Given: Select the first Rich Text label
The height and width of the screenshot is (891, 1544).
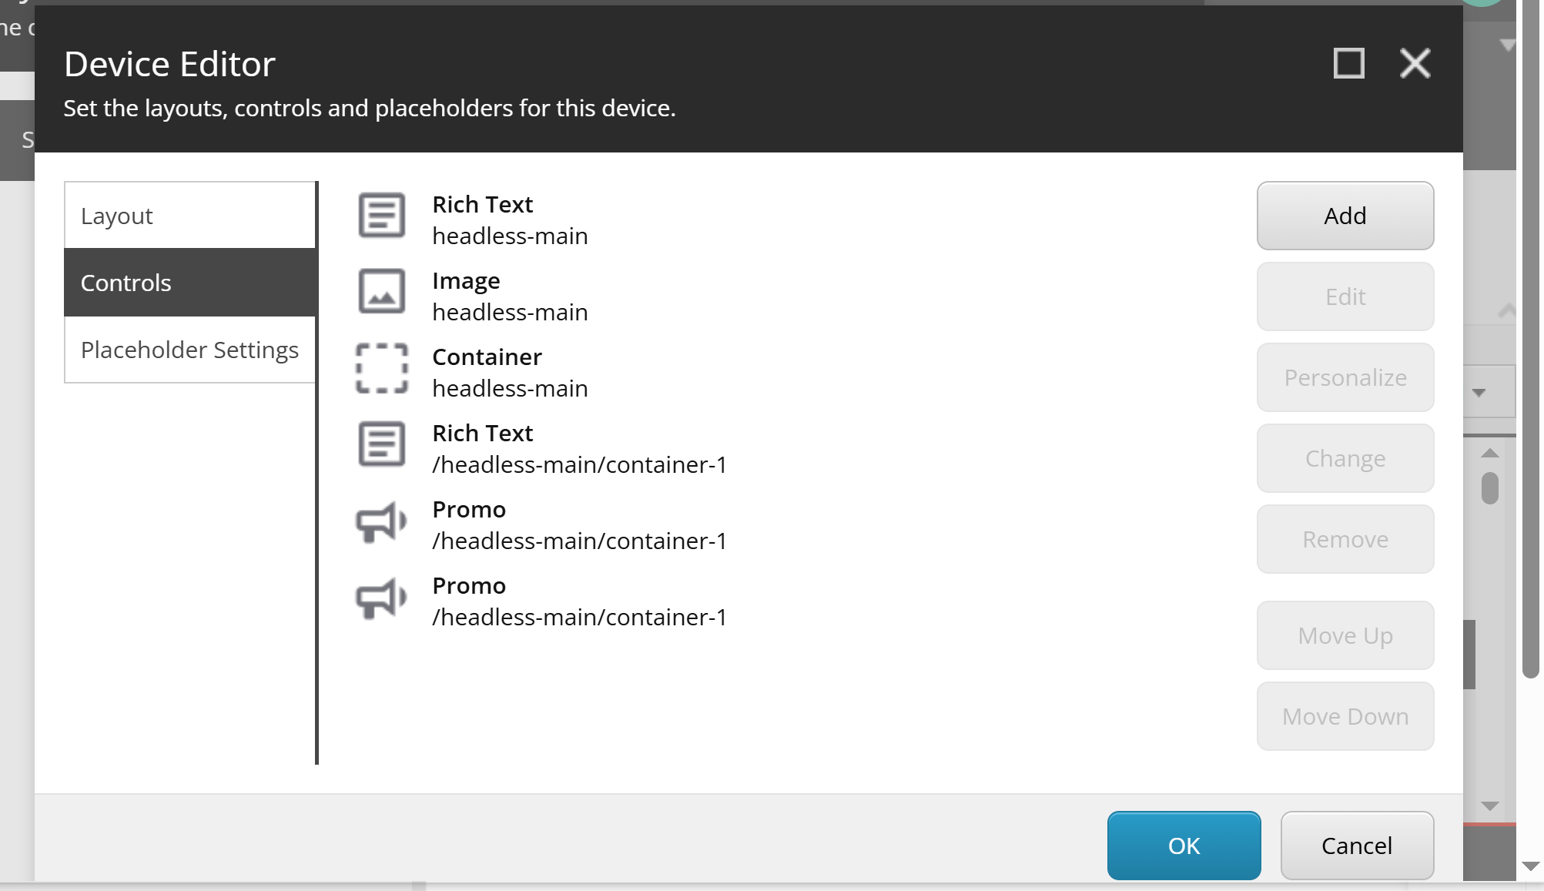Looking at the screenshot, I should (483, 204).
